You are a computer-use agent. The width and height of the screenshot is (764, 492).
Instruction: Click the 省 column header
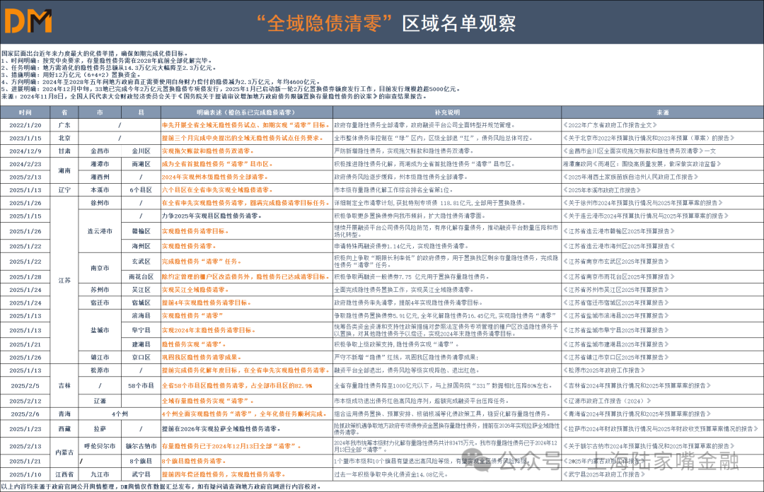64,112
